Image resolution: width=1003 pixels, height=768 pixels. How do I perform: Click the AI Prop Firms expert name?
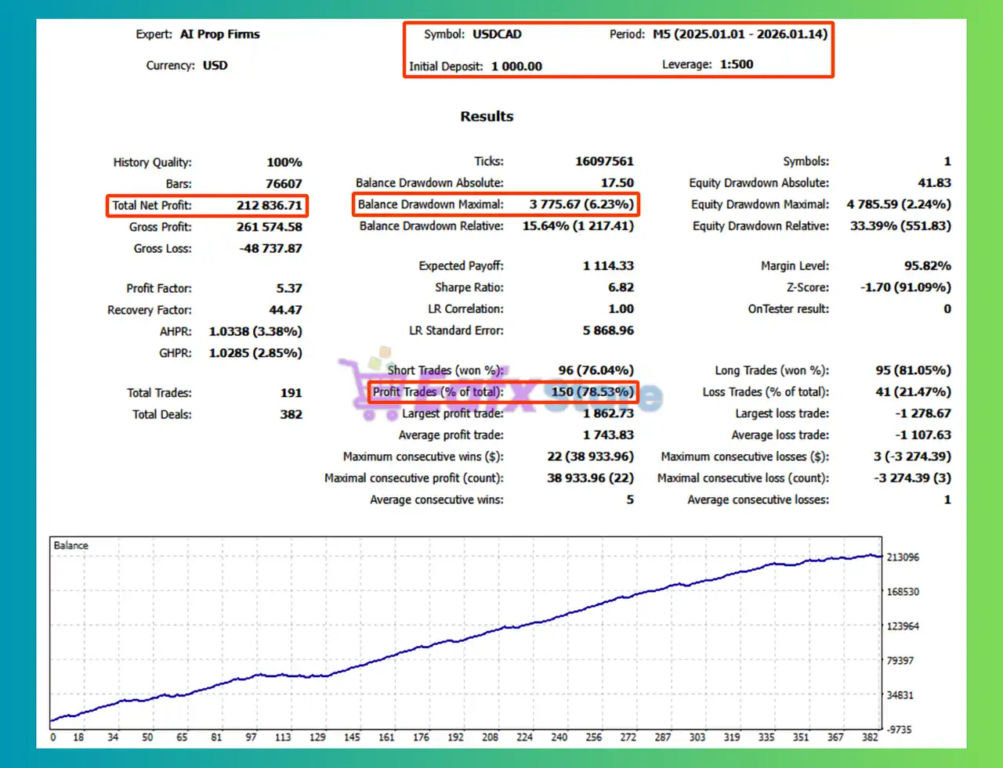[219, 34]
